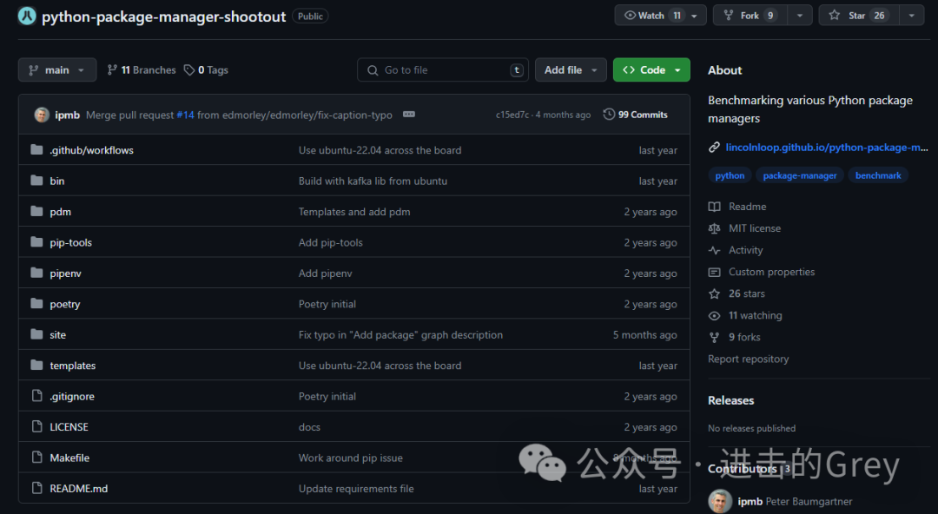Click the Activity pulse icon
Image resolution: width=938 pixels, height=514 pixels.
[x=714, y=250]
